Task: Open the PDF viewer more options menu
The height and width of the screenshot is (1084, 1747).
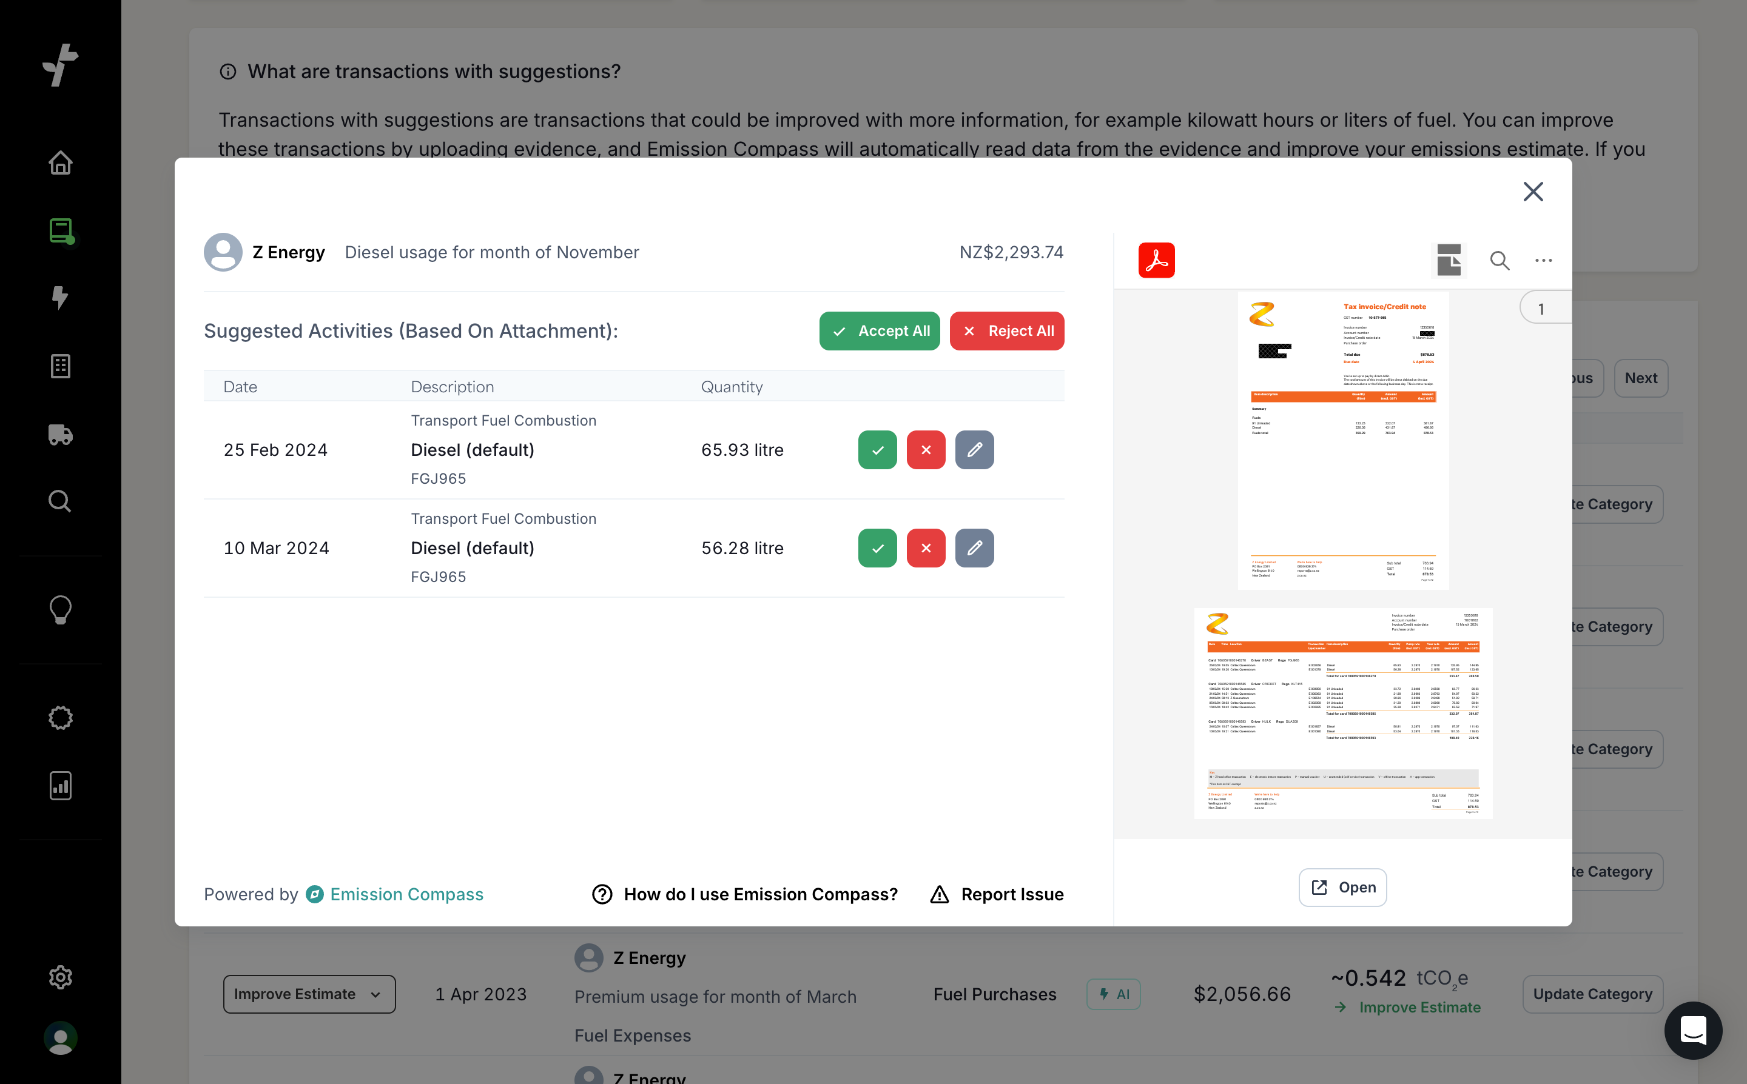Action: click(x=1543, y=260)
